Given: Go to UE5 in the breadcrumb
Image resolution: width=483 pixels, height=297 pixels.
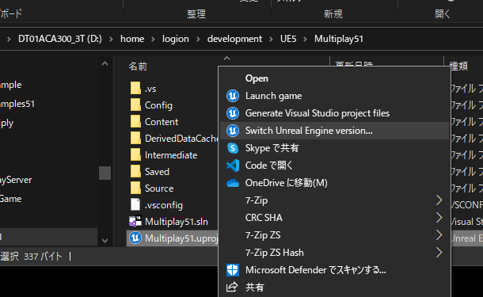Looking at the screenshot, I should pos(288,39).
